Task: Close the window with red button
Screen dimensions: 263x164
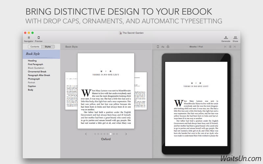Action: [x=25, y=33]
